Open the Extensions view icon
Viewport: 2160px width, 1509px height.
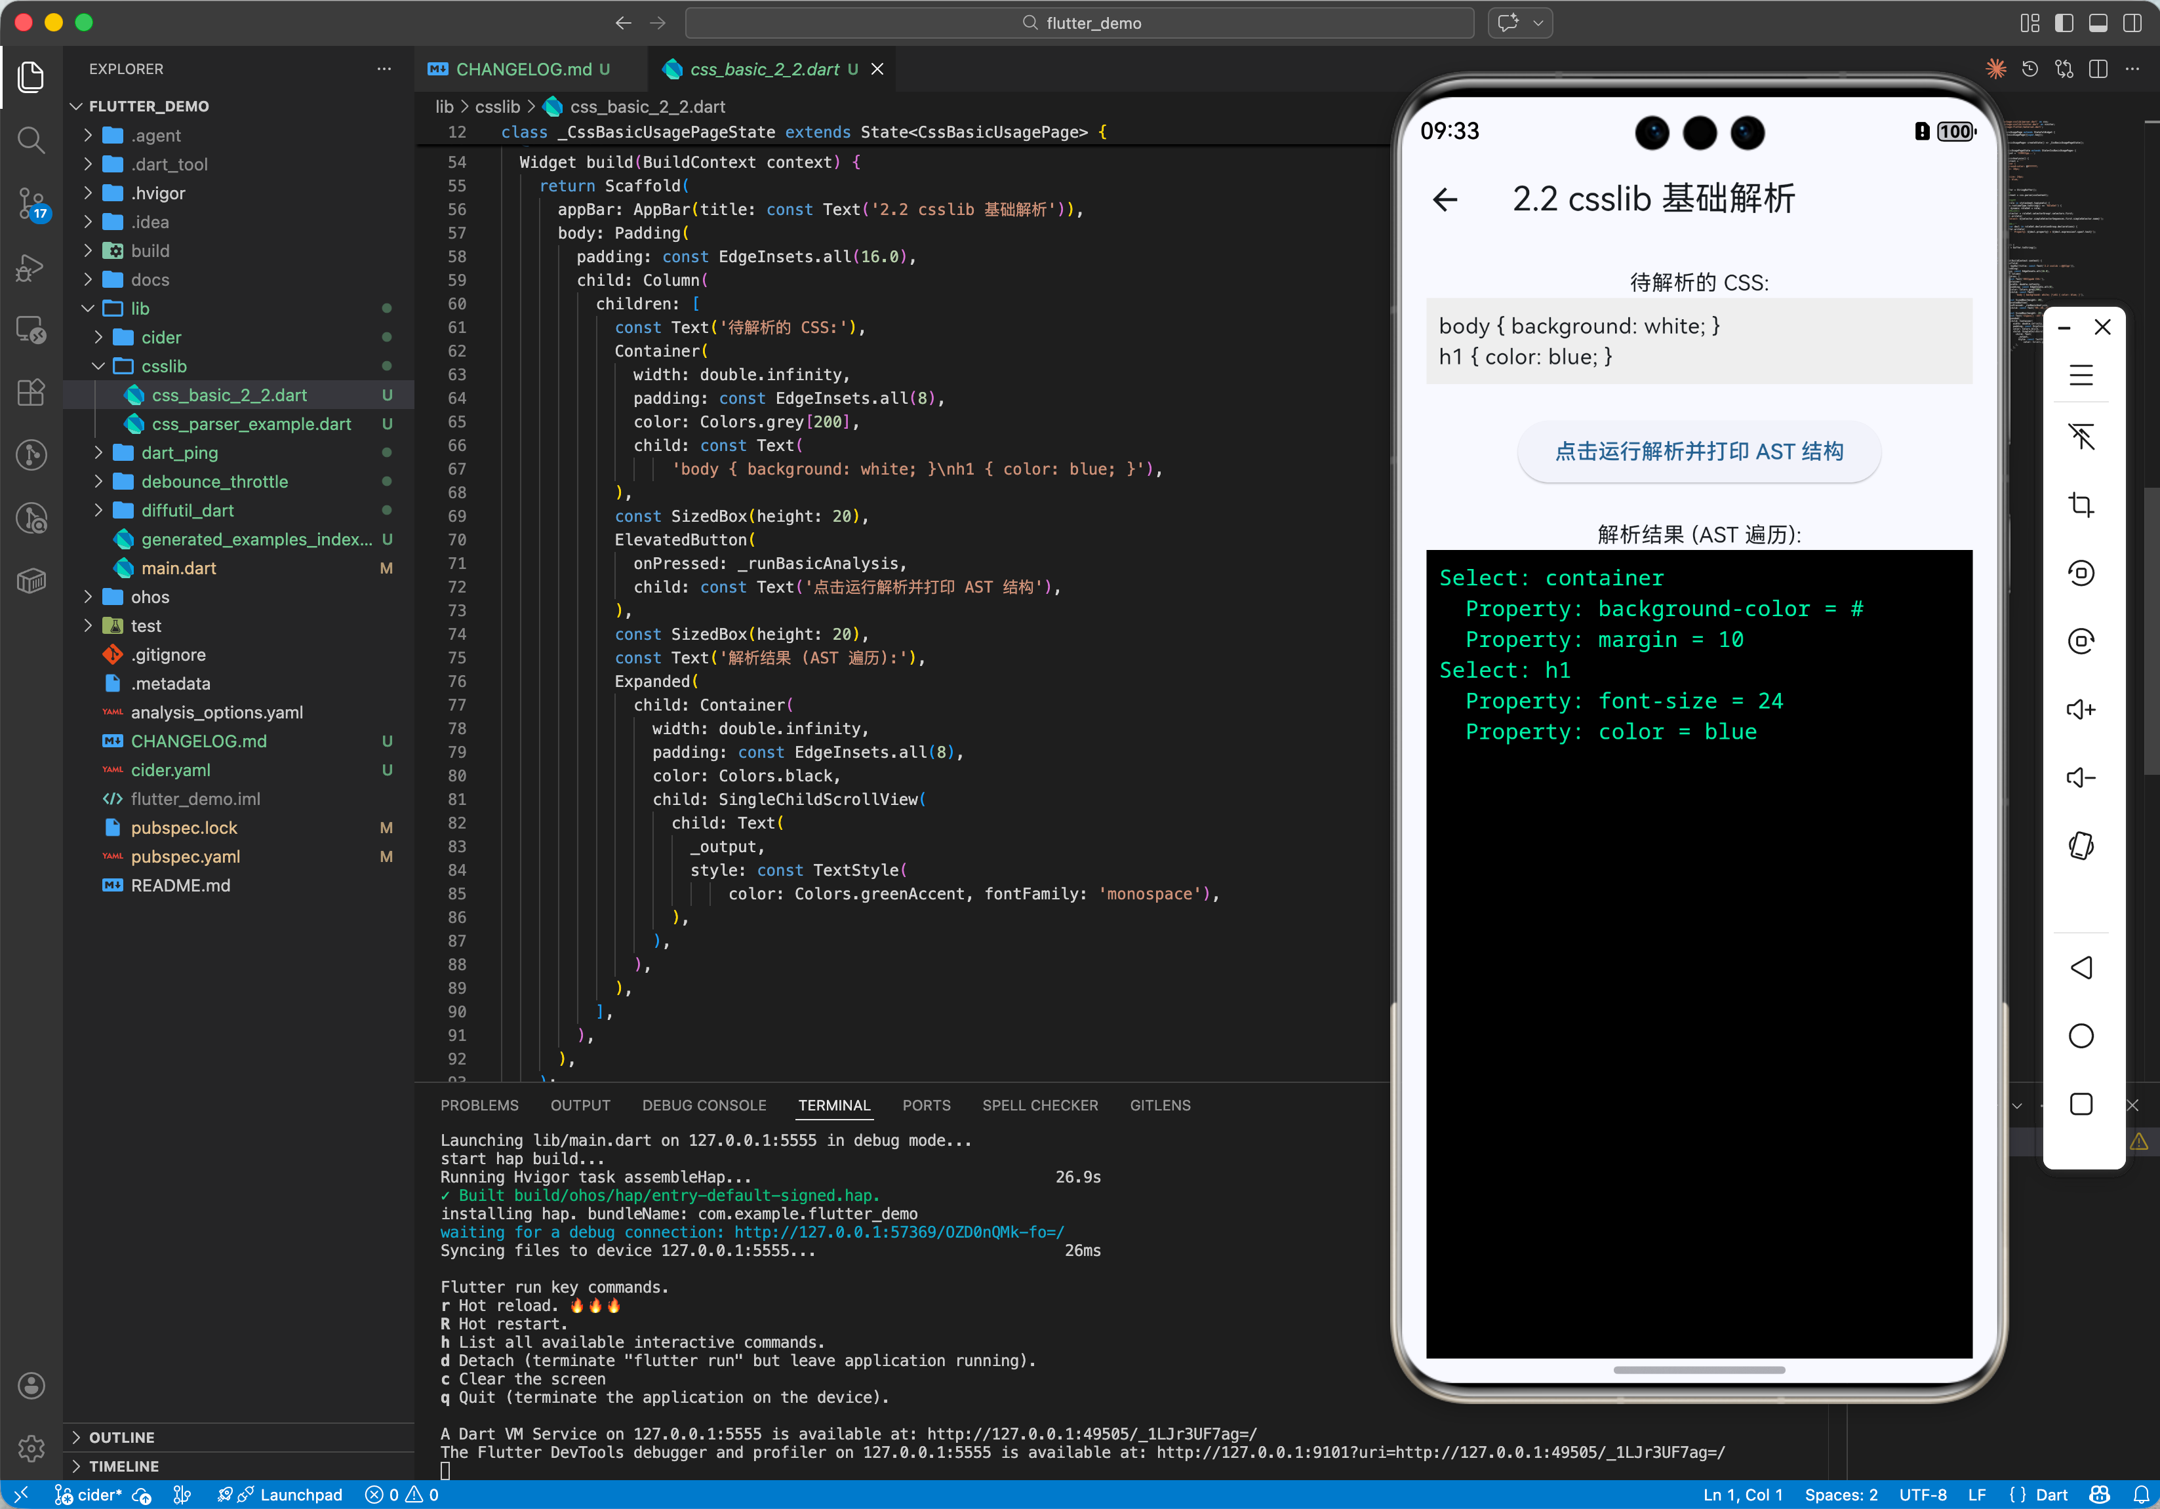click(x=31, y=392)
